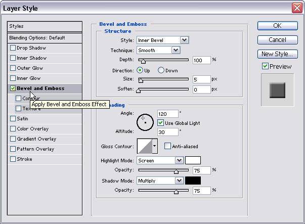305x224 pixels.
Task: Toggle the Preview checkbox
Action: (x=265, y=66)
